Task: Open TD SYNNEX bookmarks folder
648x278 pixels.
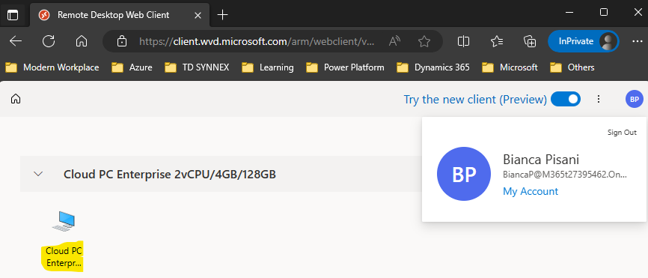Action: pos(197,67)
